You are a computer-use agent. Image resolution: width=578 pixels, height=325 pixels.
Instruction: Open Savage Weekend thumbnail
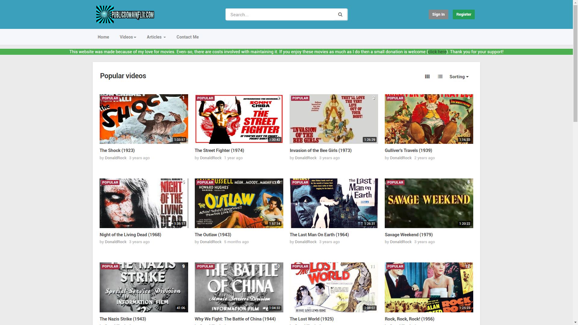point(429,203)
